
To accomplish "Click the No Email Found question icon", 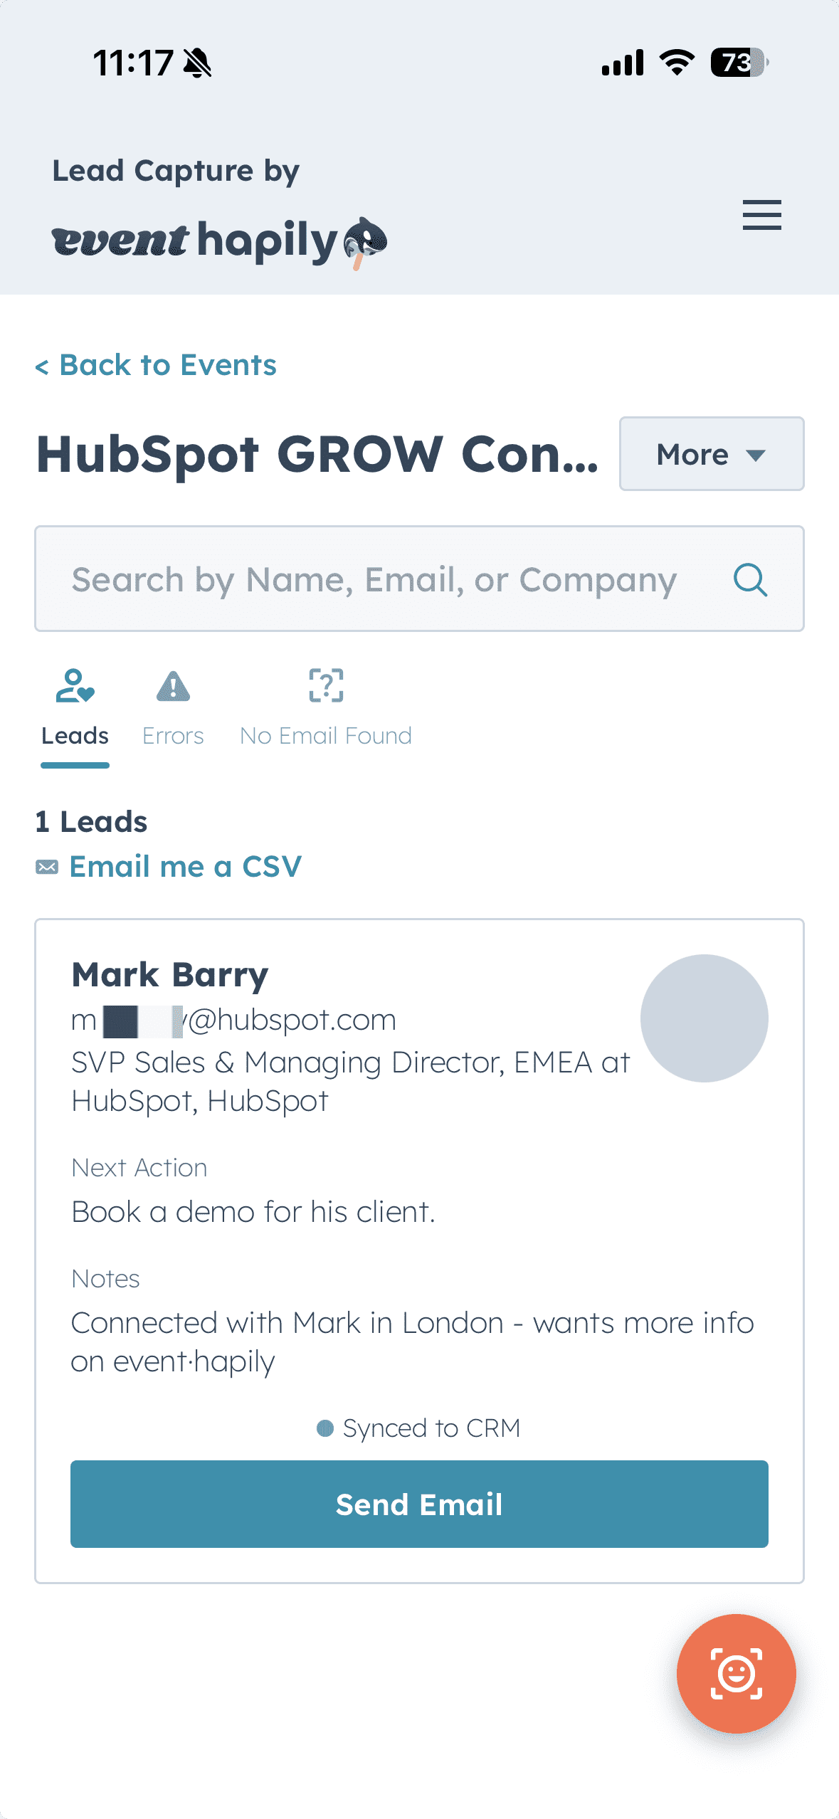I will [x=326, y=686].
